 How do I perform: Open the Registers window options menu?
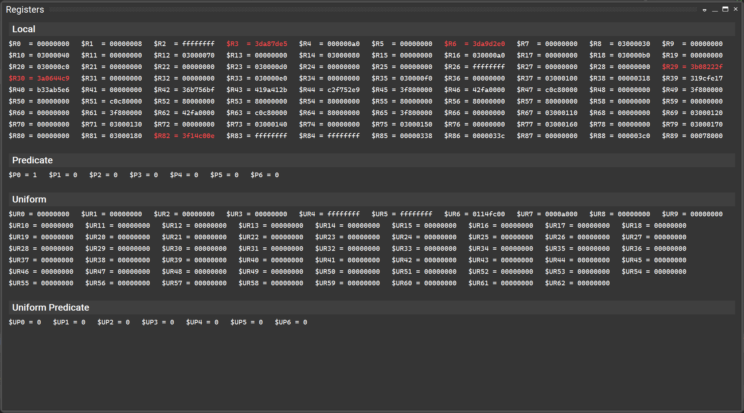[x=704, y=9]
